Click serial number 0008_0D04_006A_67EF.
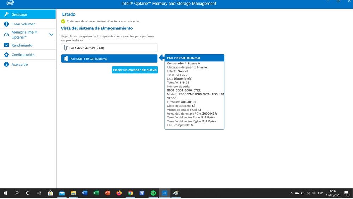Viewport: 353px width, 199px height. click(x=184, y=90)
